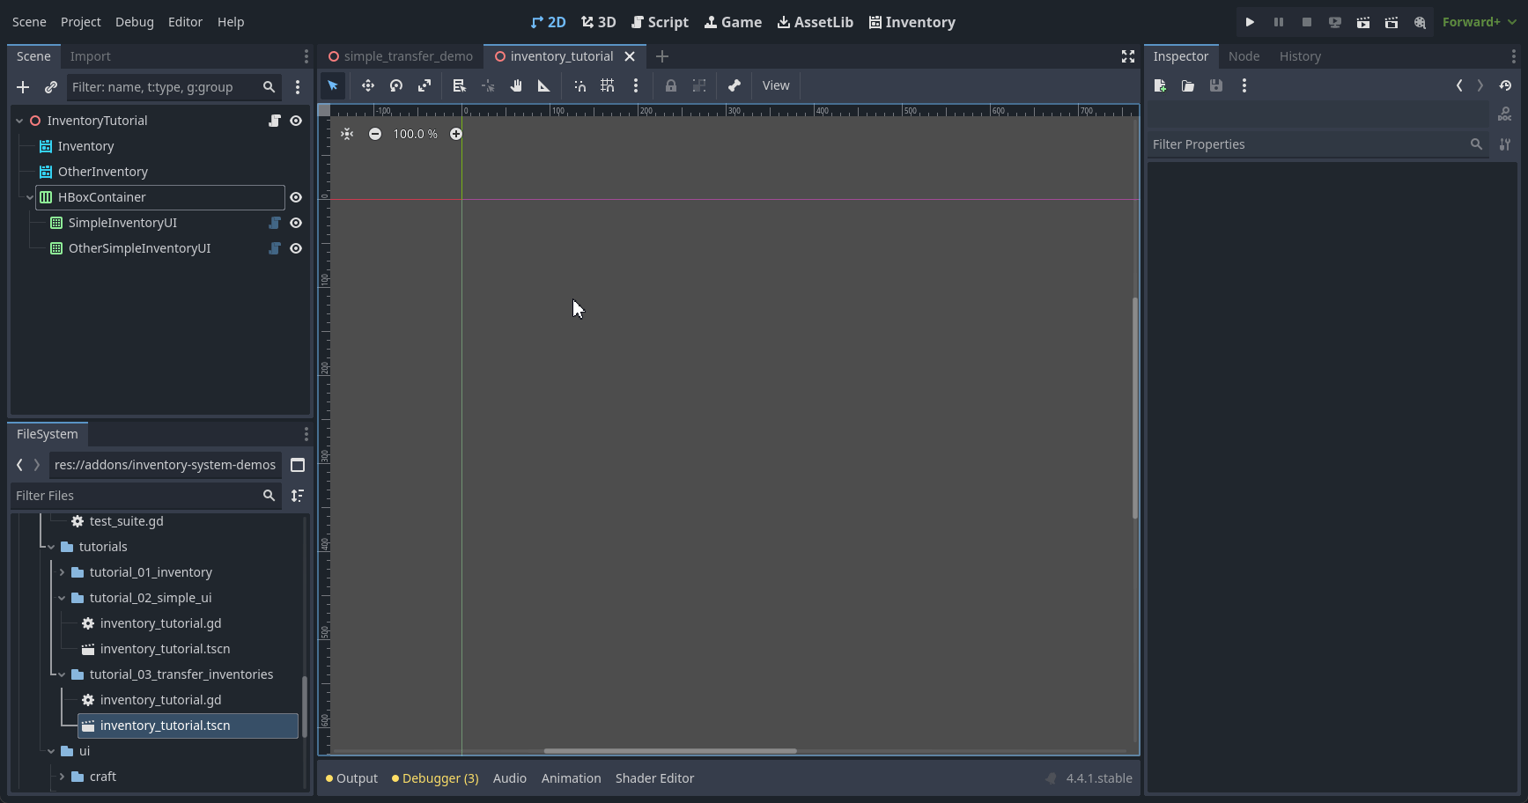The image size is (1528, 803).
Task: Toggle distraction free mode icon
Action: pos(1127,56)
